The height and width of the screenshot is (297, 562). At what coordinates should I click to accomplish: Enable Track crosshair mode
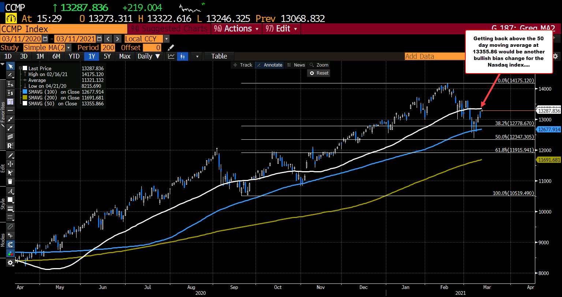(x=242, y=65)
